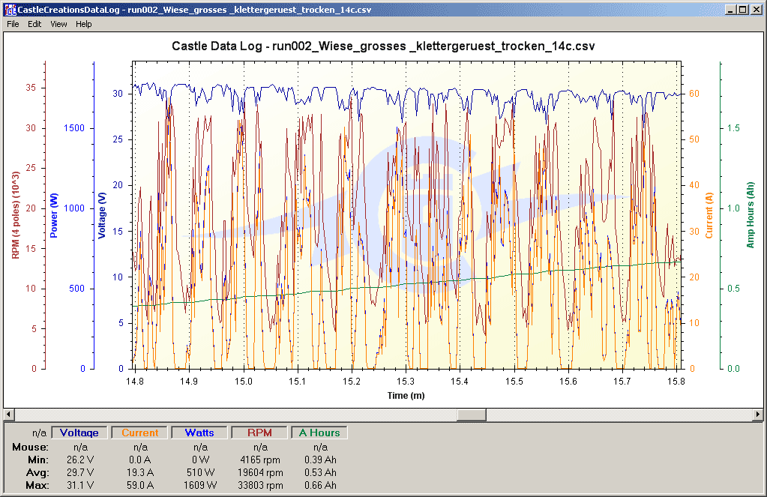Image resolution: width=767 pixels, height=497 pixels.
Task: Toggle the Current series button
Action: (140, 433)
